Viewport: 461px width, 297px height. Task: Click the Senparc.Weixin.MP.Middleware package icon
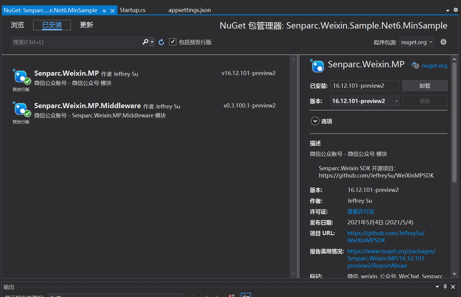point(21,109)
